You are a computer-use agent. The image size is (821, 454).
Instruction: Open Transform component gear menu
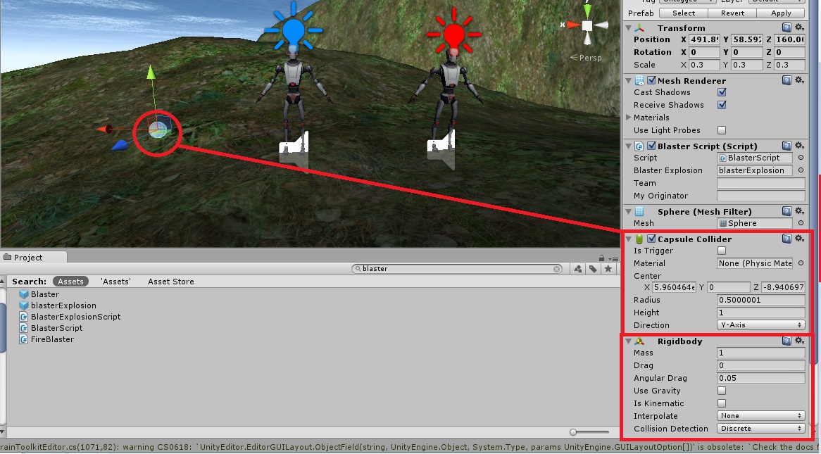pyautogui.click(x=800, y=27)
